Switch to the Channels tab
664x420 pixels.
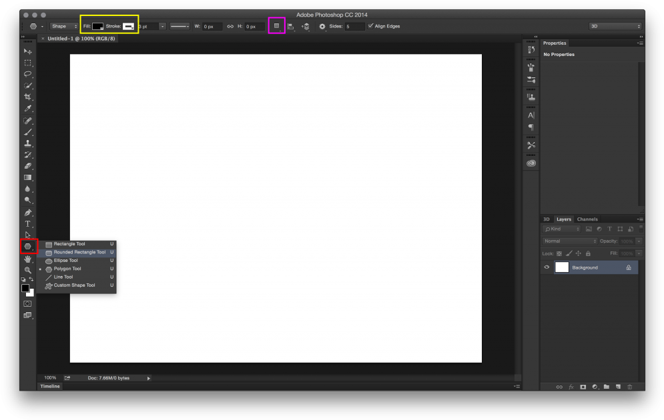[587, 219]
